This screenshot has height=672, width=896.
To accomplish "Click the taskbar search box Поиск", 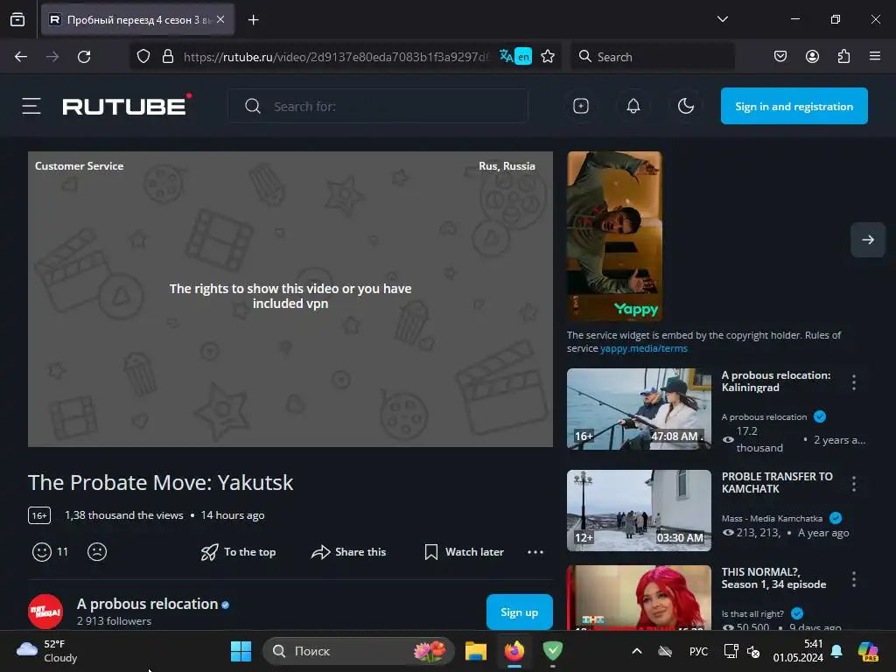I will tap(358, 651).
